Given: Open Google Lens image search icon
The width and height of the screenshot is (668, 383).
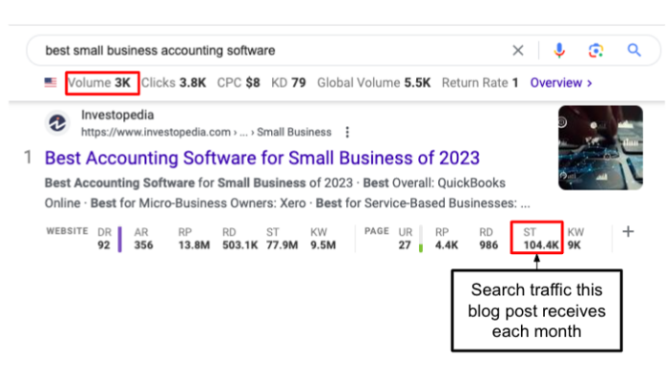Looking at the screenshot, I should (596, 51).
